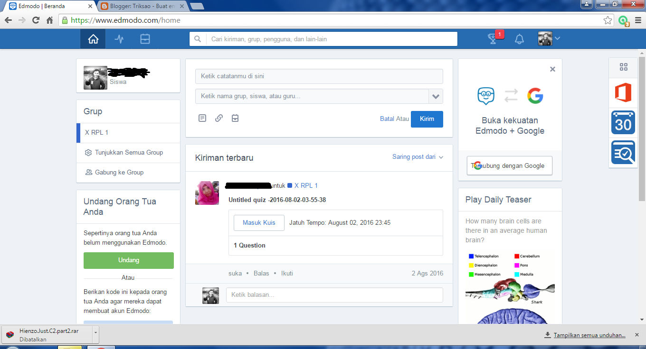Select the X RPL 1 group
646x349 pixels.
pos(128,133)
